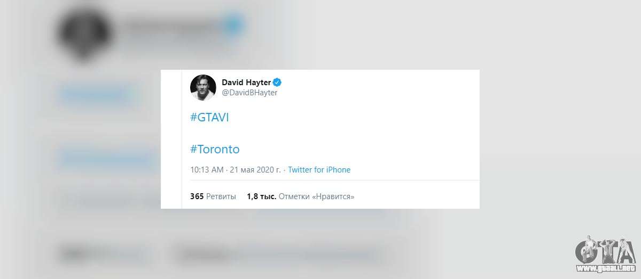View the 365 Ретвиты list
This screenshot has width=641, height=279.
(213, 196)
